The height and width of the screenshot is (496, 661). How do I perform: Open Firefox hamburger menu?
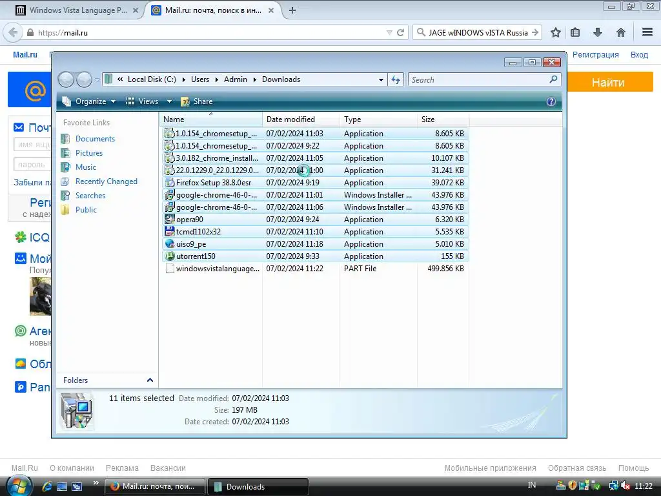click(x=647, y=32)
